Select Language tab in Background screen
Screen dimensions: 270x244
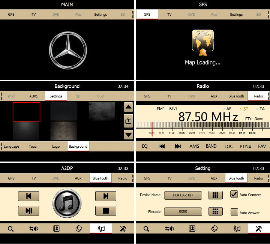pos(11,147)
